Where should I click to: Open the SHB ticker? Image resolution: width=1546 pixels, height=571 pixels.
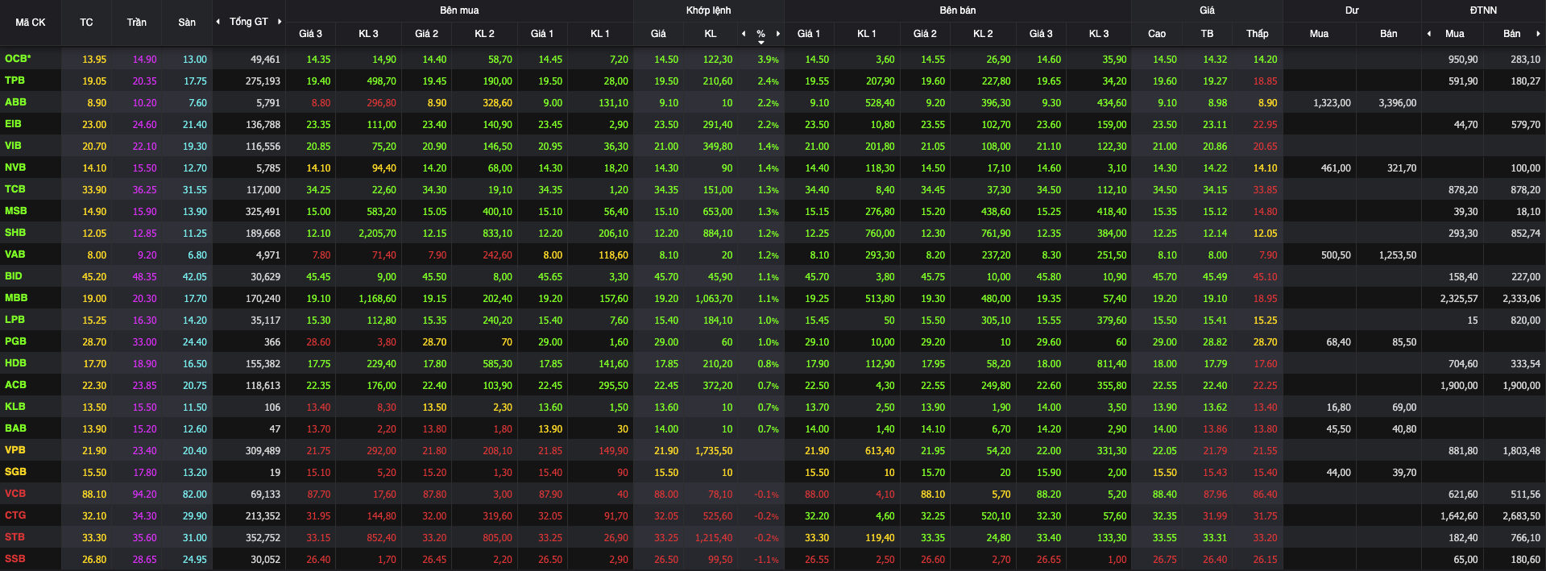pyautogui.click(x=15, y=233)
